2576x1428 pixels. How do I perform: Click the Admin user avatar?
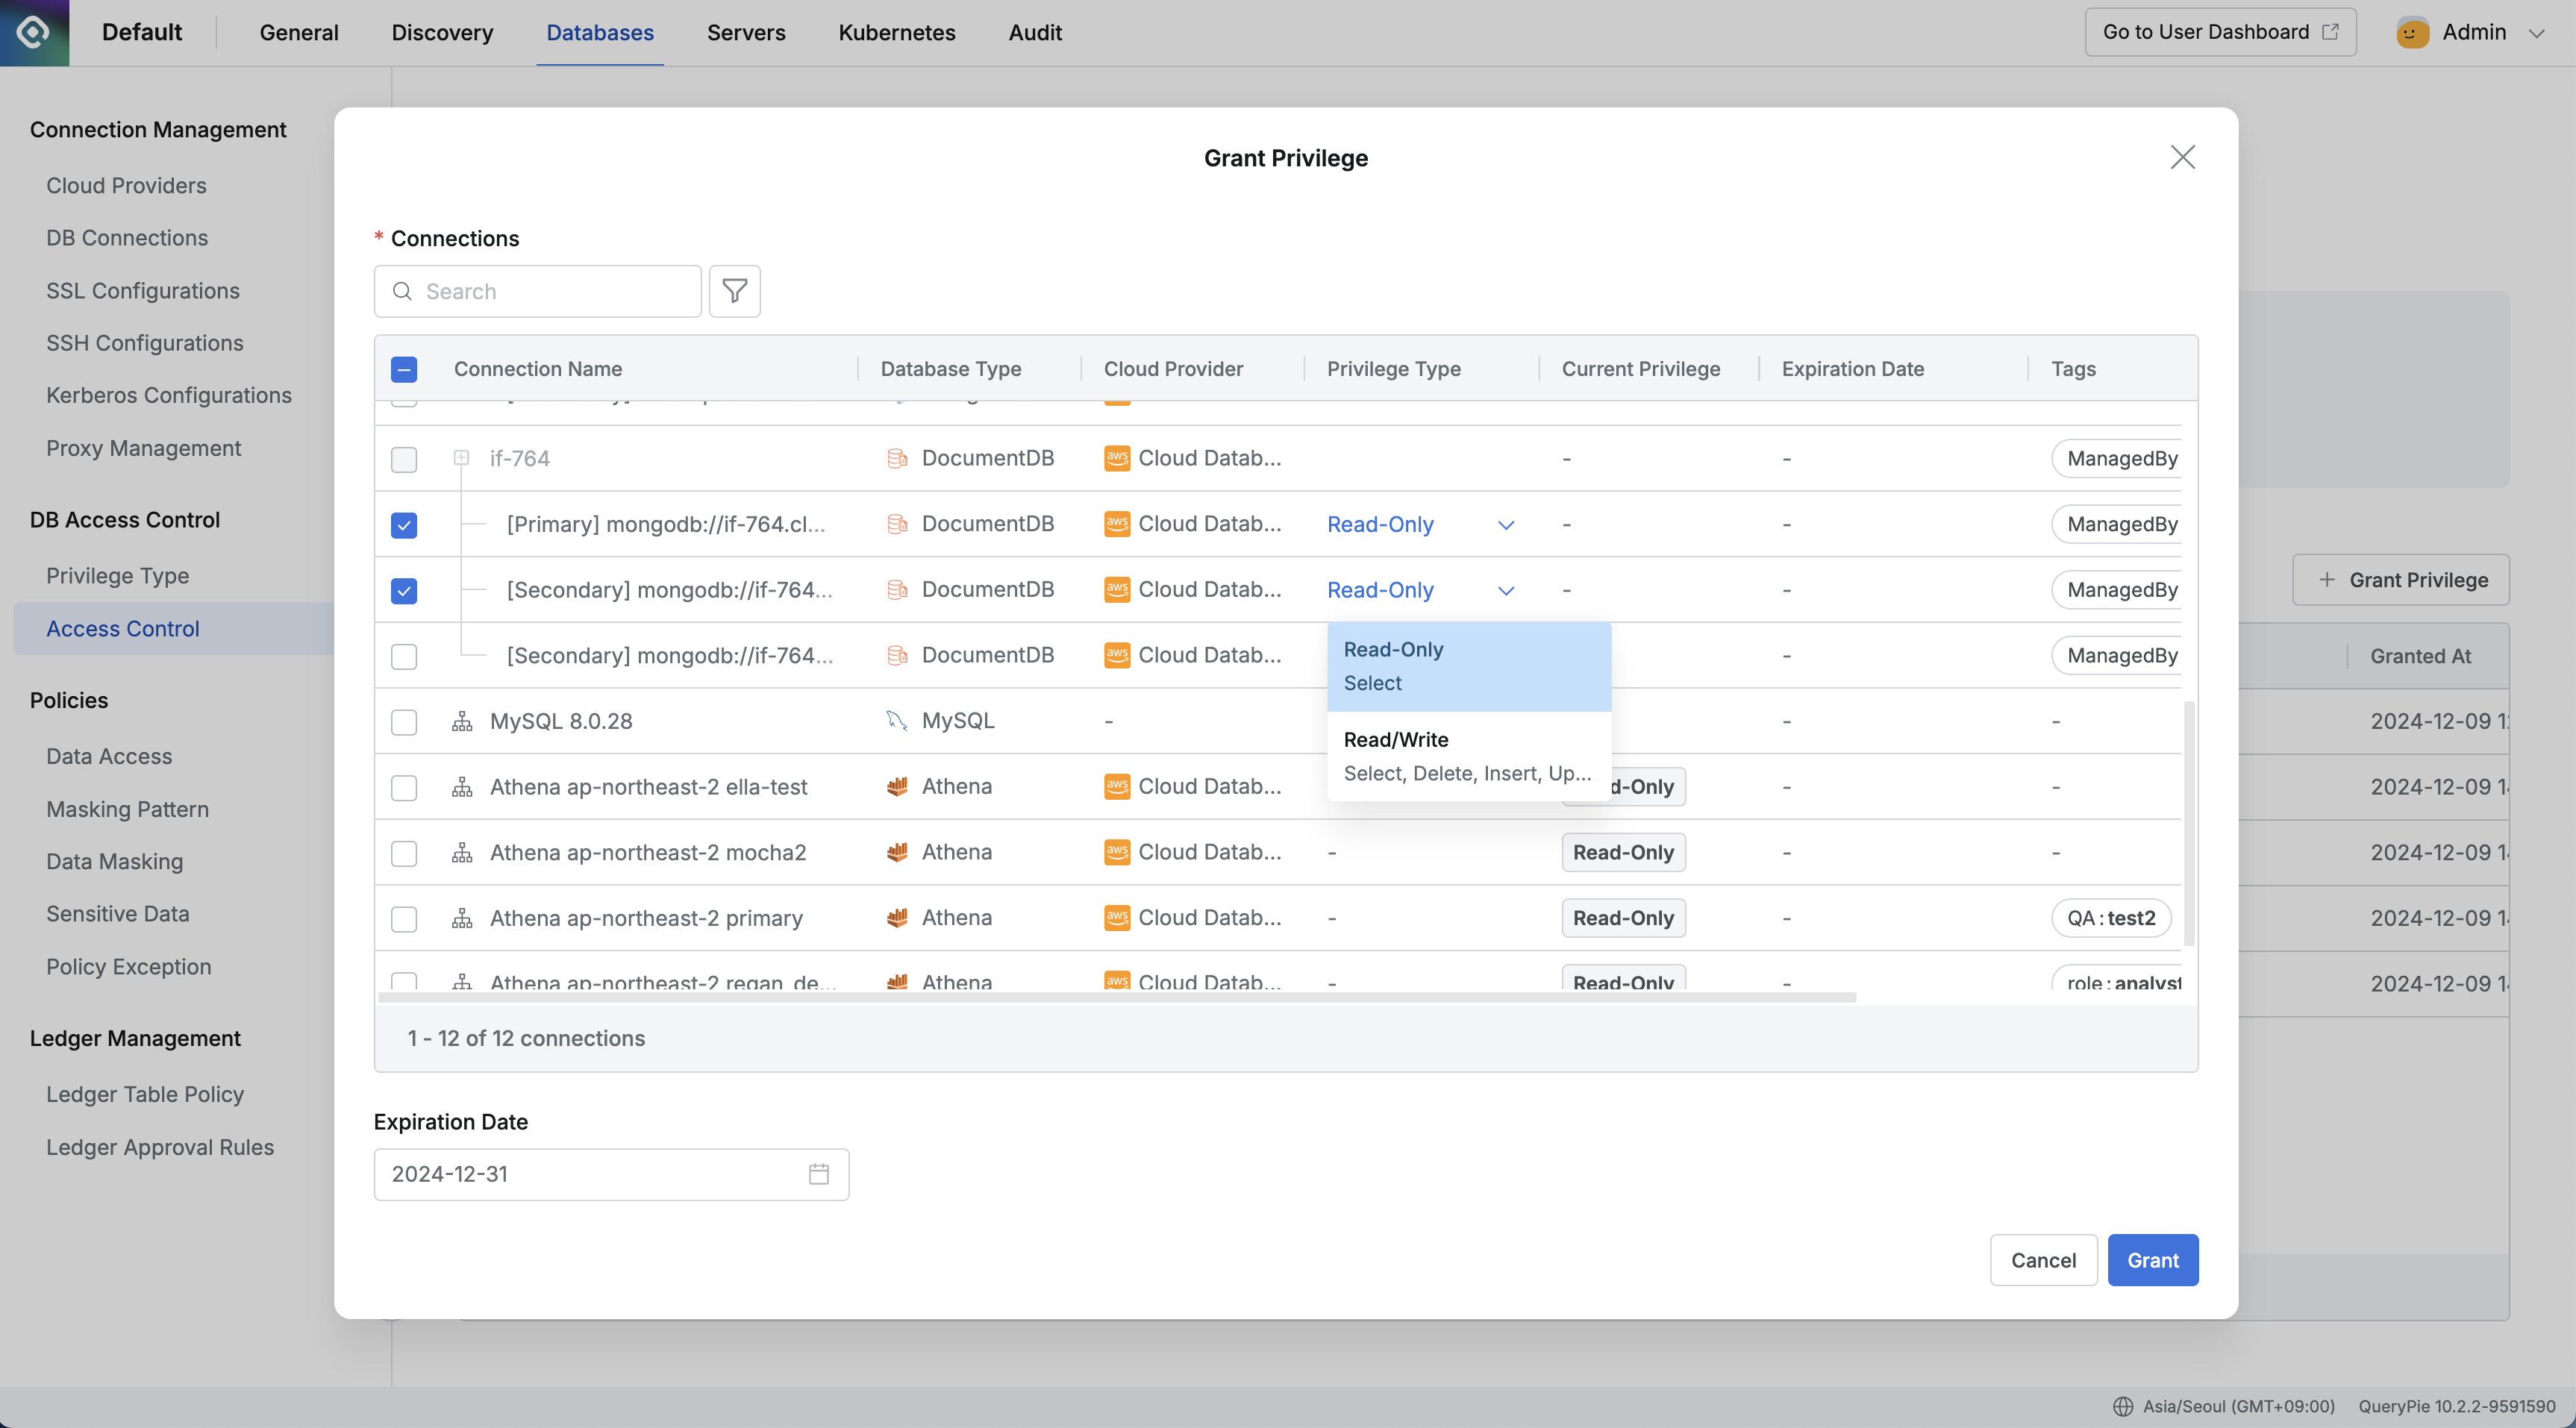(2412, 32)
